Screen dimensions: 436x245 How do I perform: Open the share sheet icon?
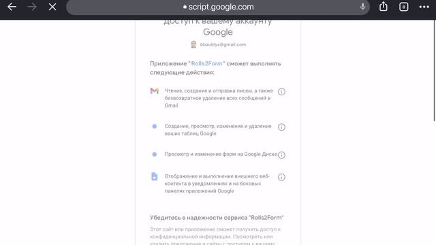pos(383,6)
